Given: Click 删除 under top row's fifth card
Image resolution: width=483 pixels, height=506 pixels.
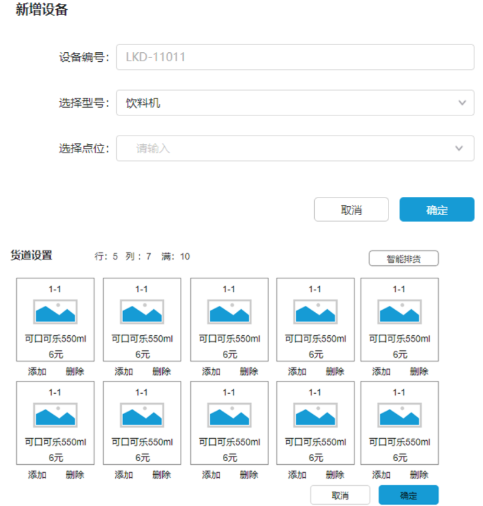Looking at the screenshot, I should tap(419, 372).
